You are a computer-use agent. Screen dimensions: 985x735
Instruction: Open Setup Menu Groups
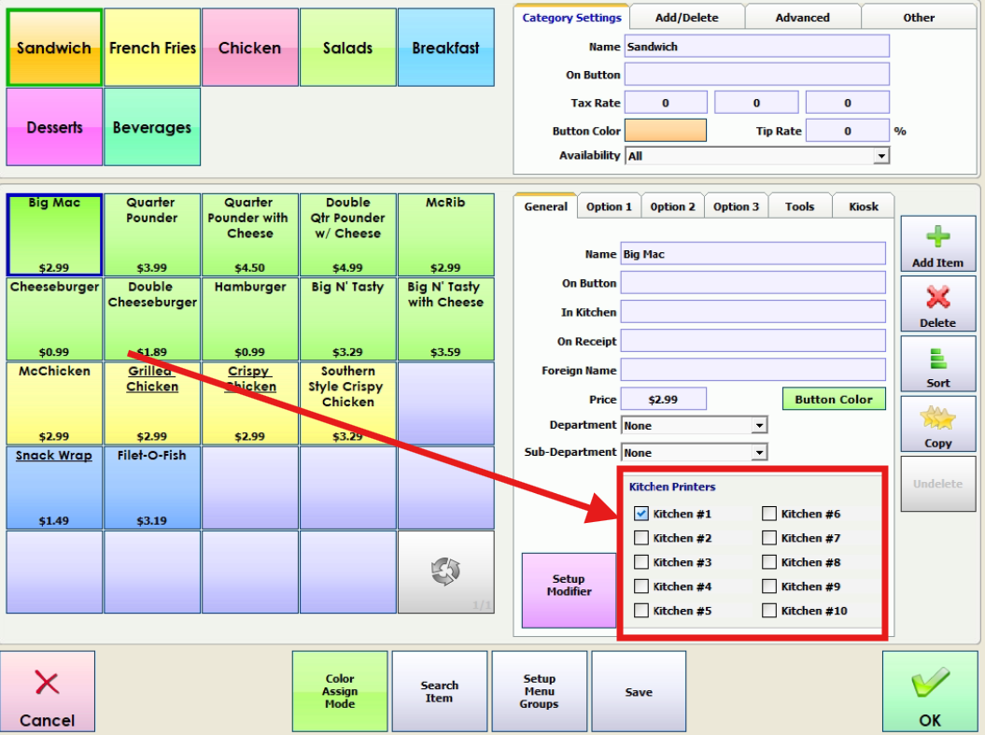539,691
